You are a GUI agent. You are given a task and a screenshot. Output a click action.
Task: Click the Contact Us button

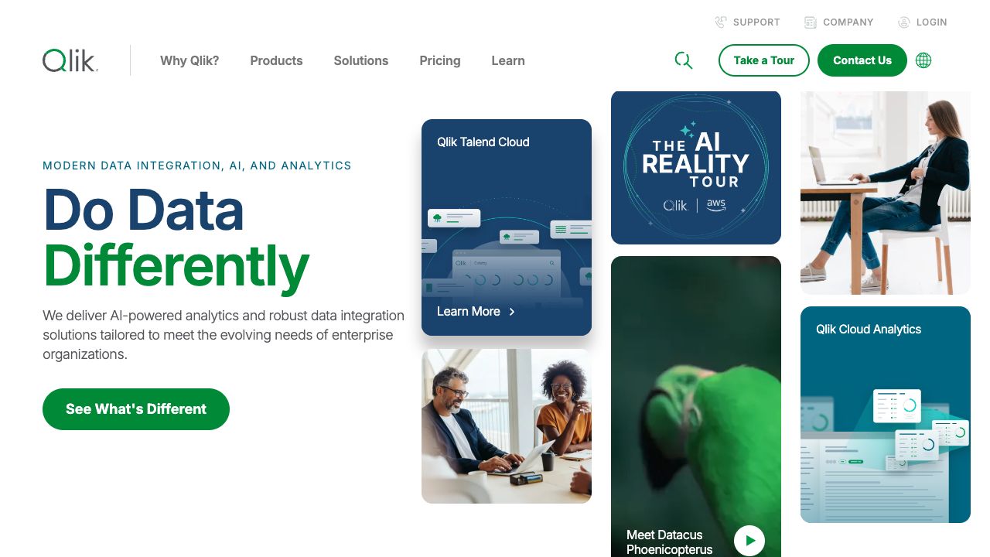(x=862, y=60)
